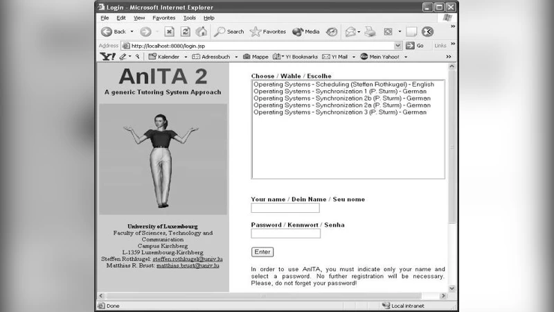Click the Stop loading icon

click(169, 32)
